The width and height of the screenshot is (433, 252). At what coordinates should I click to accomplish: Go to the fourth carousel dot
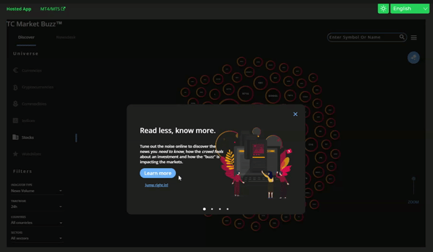227,209
